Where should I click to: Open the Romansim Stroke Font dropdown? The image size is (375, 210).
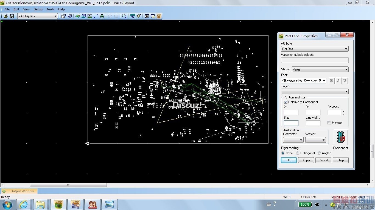click(x=304, y=81)
